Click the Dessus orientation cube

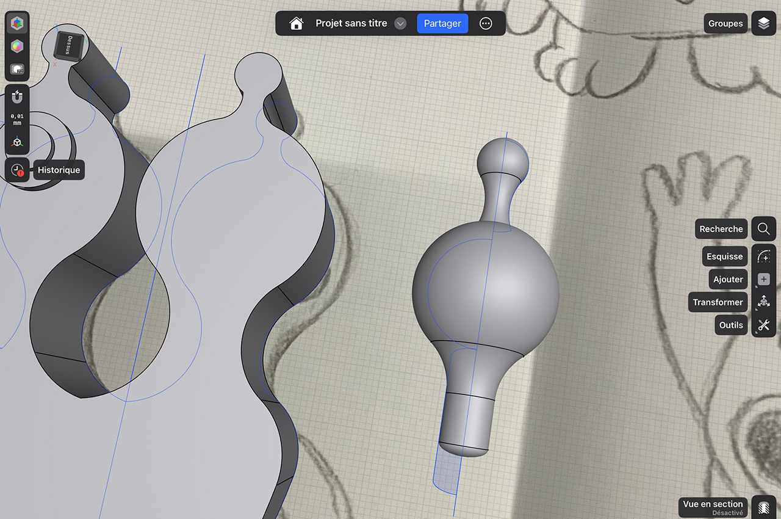(x=65, y=46)
